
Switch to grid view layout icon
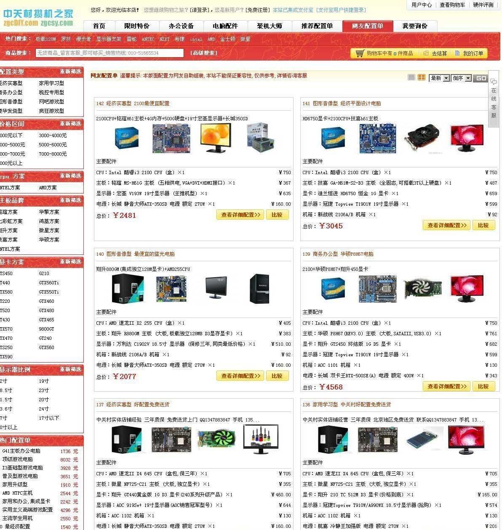coord(421,77)
